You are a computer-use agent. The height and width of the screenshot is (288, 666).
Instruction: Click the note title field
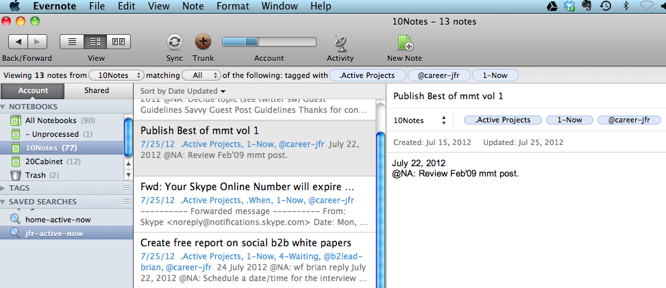526,96
